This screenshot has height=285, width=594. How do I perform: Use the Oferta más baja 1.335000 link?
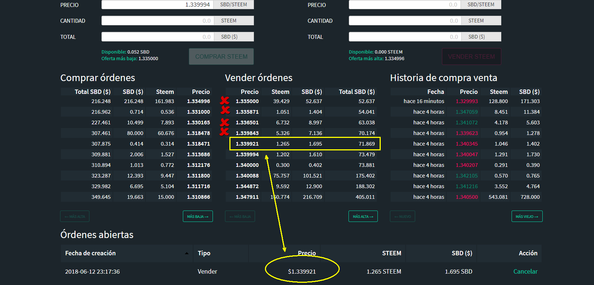(x=130, y=59)
